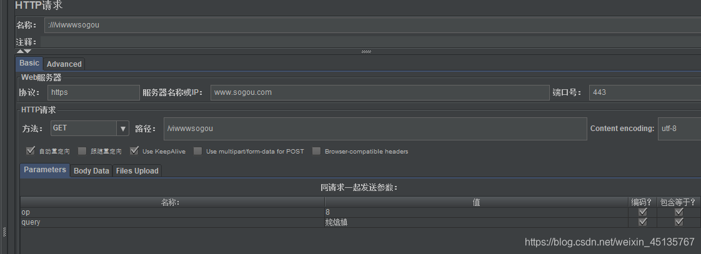Image resolution: width=701 pixels, height=254 pixels.
Task: Enable Use multipart/form-data for POST
Action: tap(197, 151)
